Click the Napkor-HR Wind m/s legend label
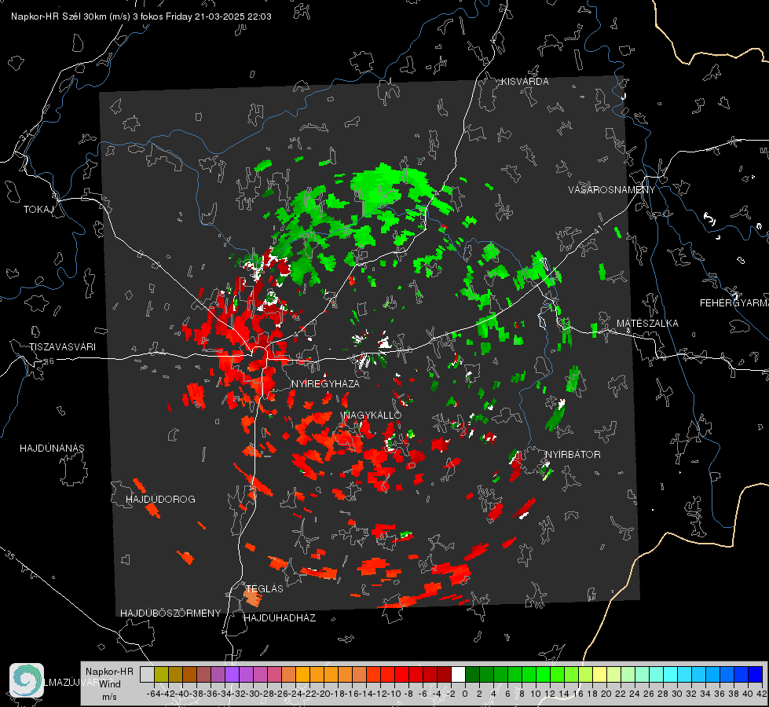The width and height of the screenshot is (769, 707). tap(109, 683)
